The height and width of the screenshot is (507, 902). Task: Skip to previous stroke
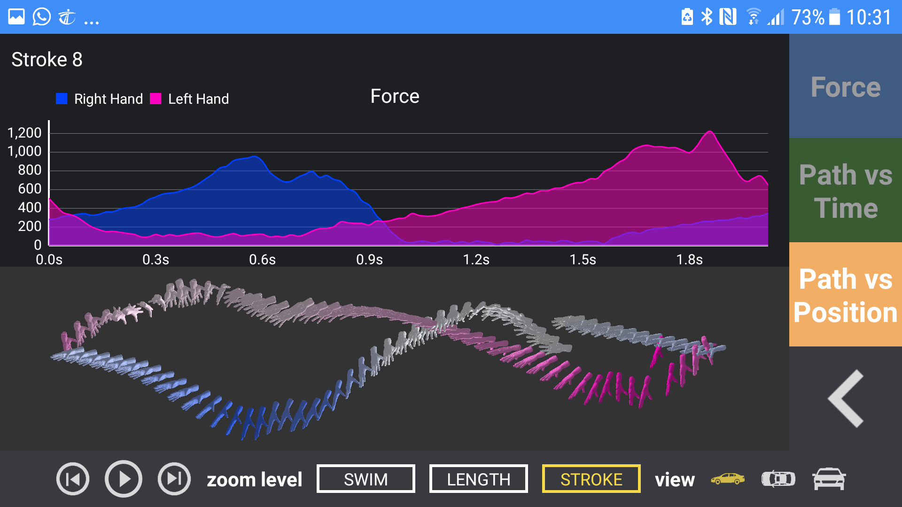coord(73,479)
